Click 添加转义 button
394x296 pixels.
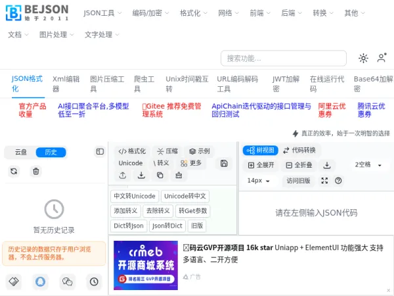coord(125,211)
